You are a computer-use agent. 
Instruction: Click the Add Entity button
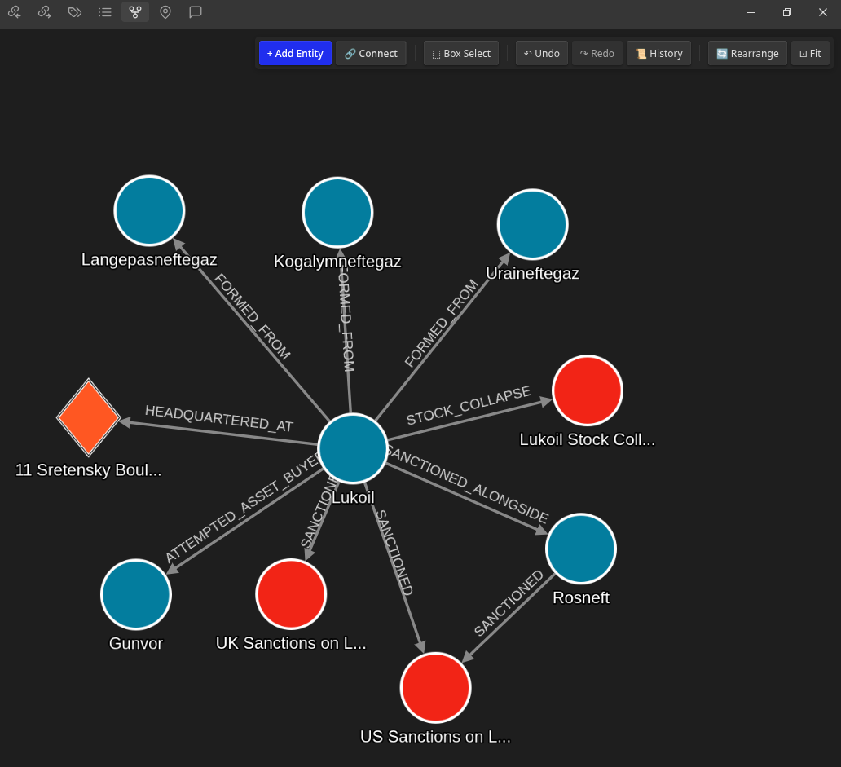[295, 53]
